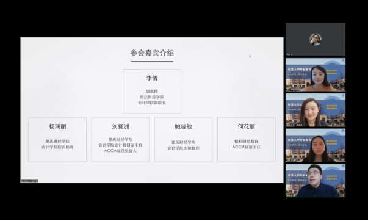Open the 李倩 guest card on the slide
368x221 pixels.
coord(152,91)
